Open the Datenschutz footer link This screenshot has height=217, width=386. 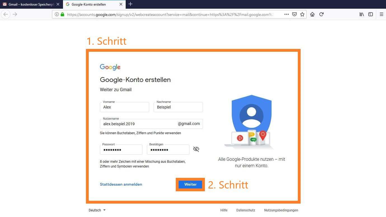click(245, 210)
